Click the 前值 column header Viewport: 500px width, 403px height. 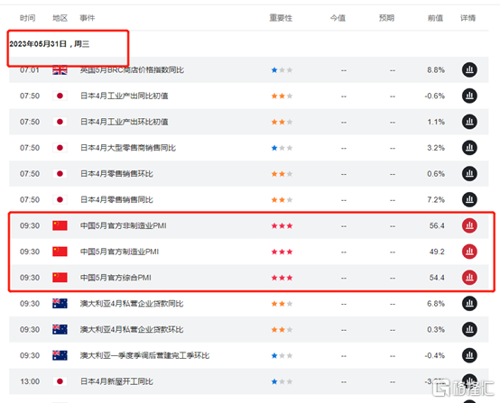click(435, 18)
